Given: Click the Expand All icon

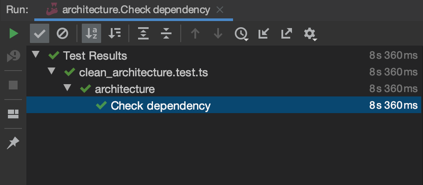Looking at the screenshot, I should pyautogui.click(x=143, y=34).
